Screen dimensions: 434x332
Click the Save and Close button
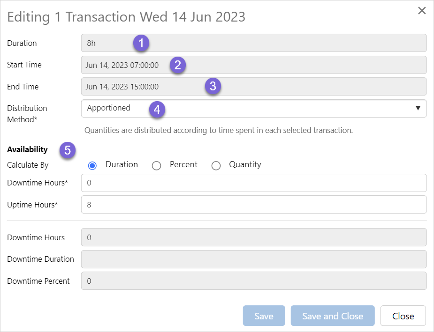point(333,316)
